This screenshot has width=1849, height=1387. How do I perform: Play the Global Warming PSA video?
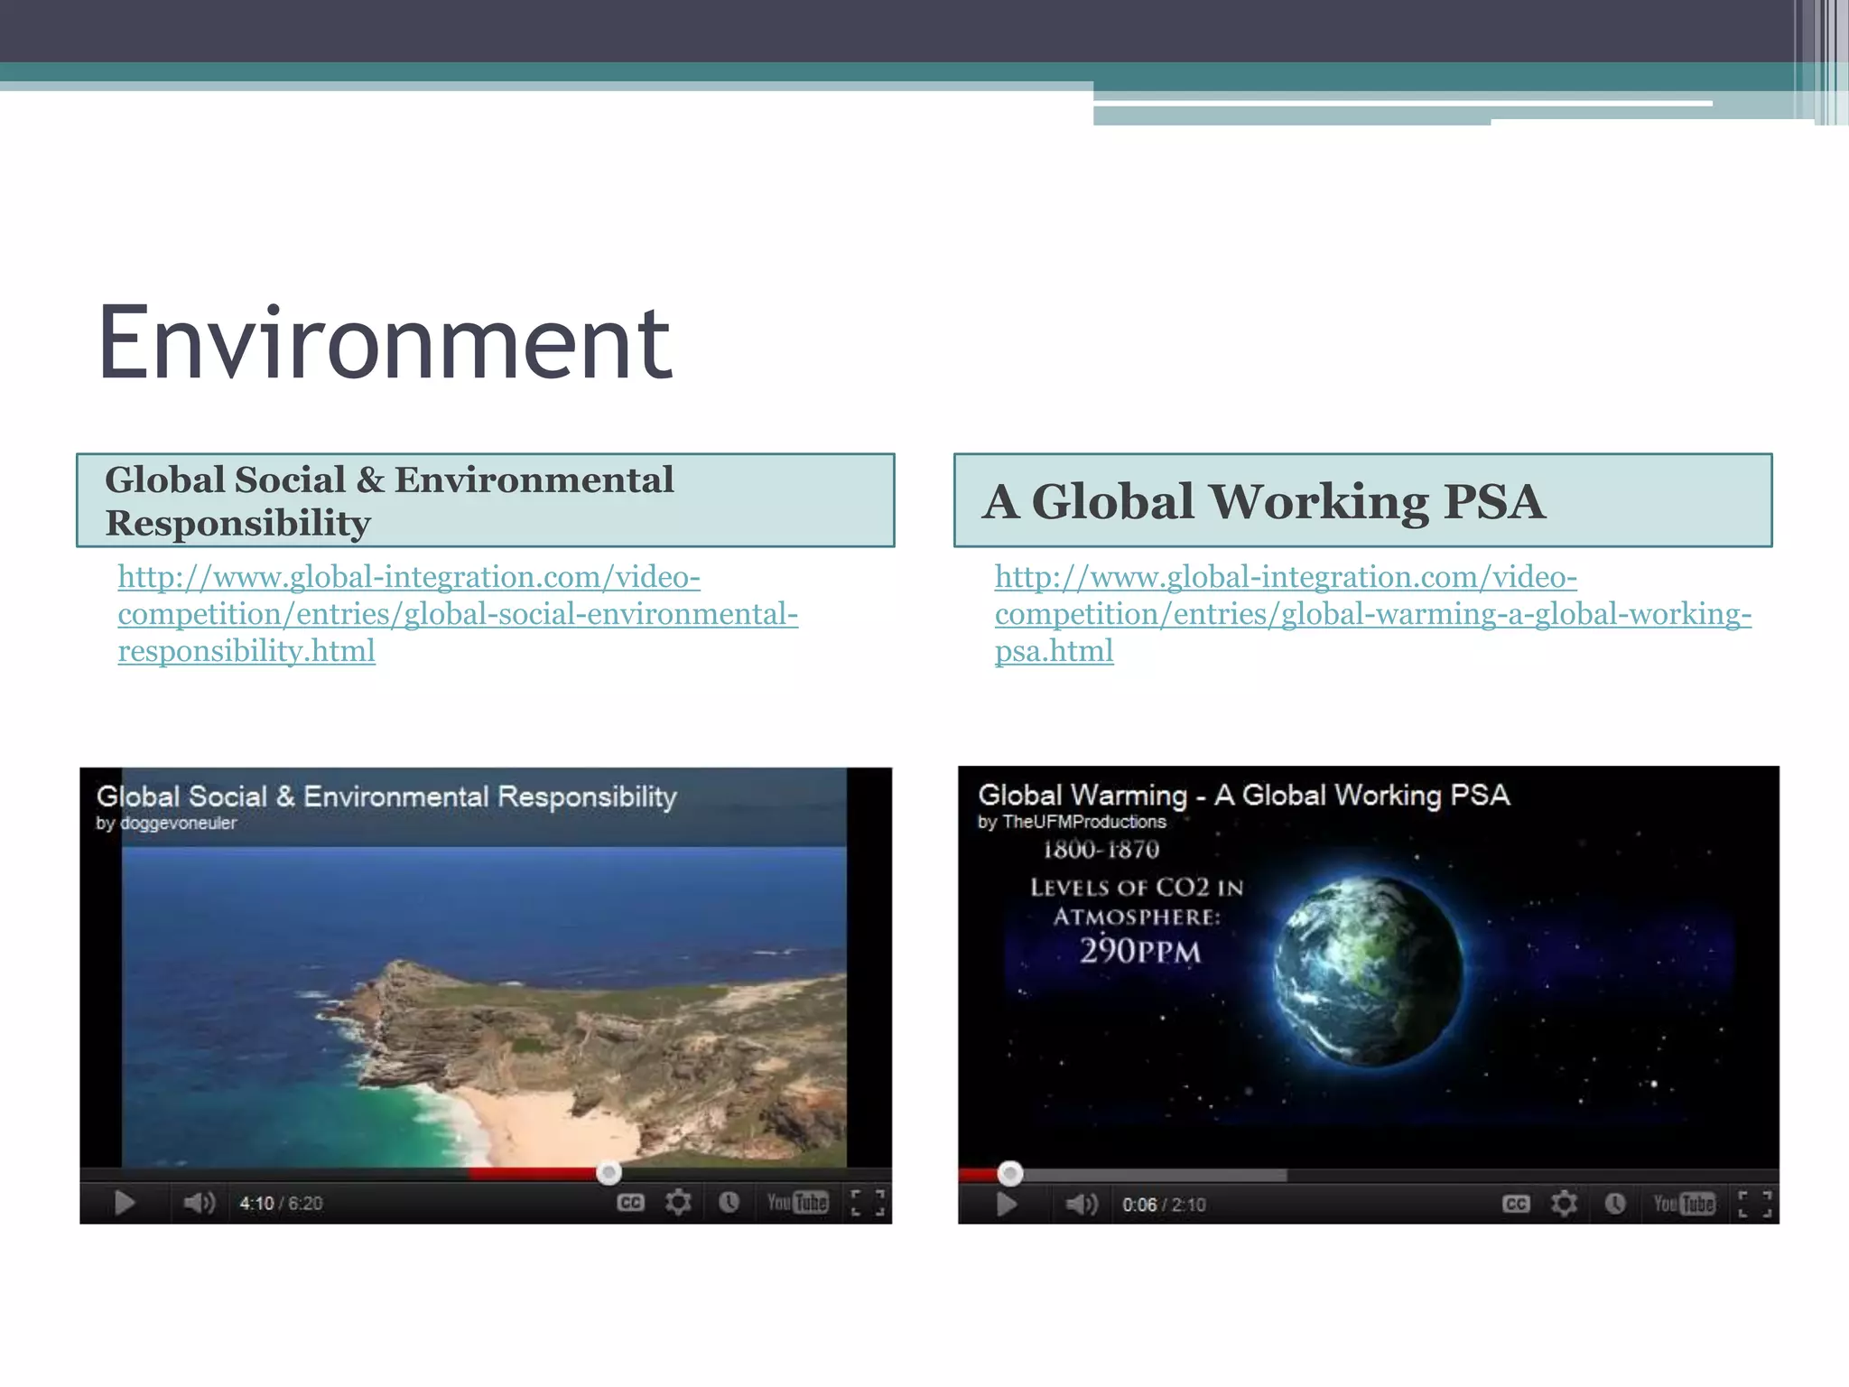point(1007,1204)
